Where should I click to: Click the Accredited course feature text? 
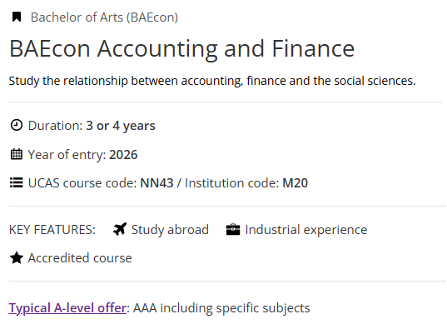pyautogui.click(x=80, y=258)
